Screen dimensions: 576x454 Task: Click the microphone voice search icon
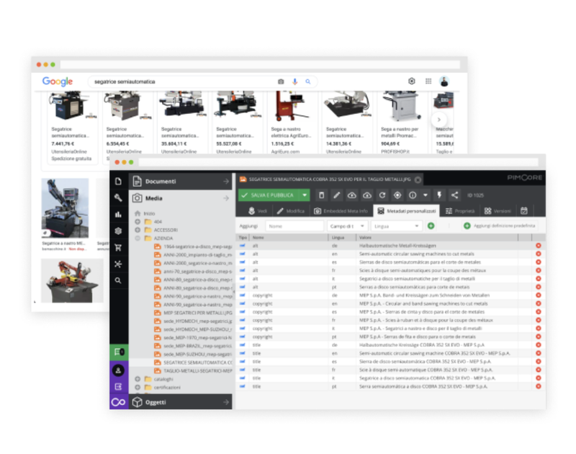[294, 81]
